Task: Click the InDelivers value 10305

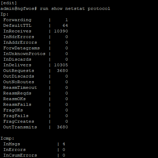Action: click(x=61, y=65)
